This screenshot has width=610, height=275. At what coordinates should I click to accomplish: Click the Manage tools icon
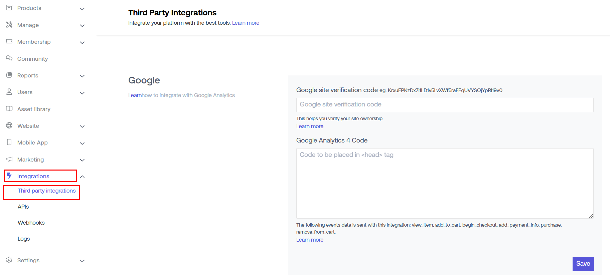tap(9, 25)
